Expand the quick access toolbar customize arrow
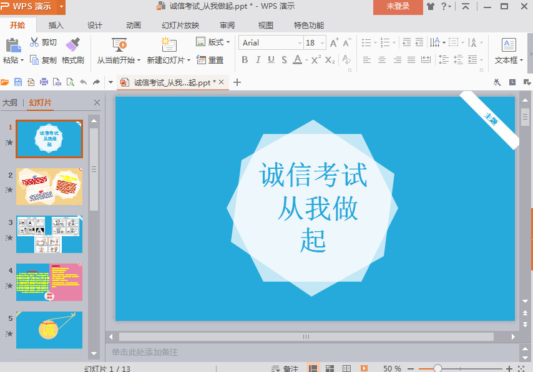 click(x=110, y=82)
